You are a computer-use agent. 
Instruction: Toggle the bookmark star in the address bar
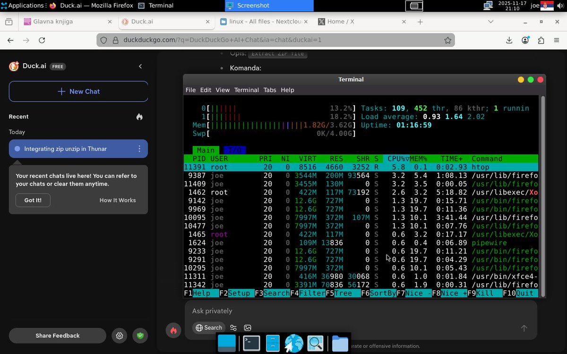[447, 41]
